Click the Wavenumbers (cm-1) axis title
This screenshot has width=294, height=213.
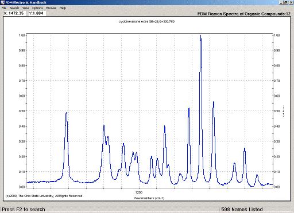(149, 198)
